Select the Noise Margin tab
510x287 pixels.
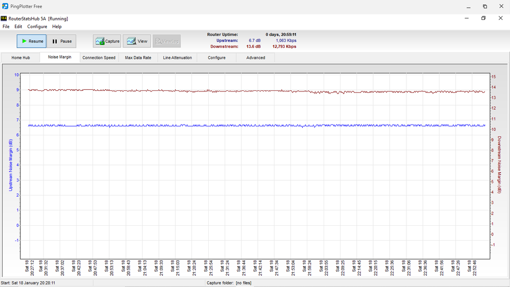(x=60, y=57)
